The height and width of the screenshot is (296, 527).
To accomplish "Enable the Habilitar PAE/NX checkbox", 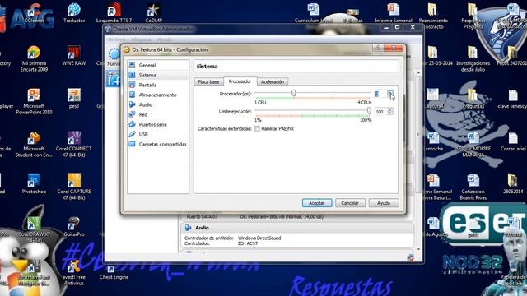I will pos(257,129).
